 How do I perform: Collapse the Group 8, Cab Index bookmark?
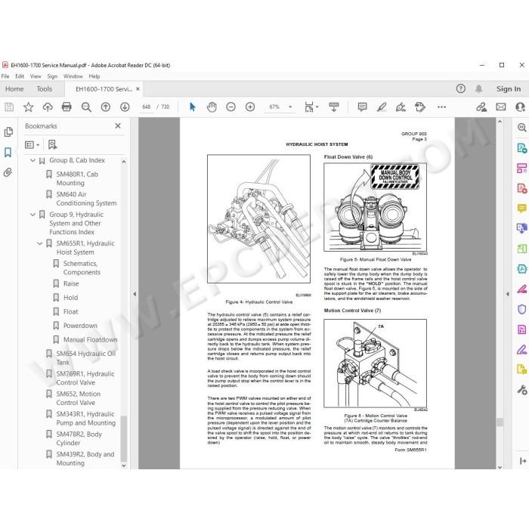coord(32,160)
